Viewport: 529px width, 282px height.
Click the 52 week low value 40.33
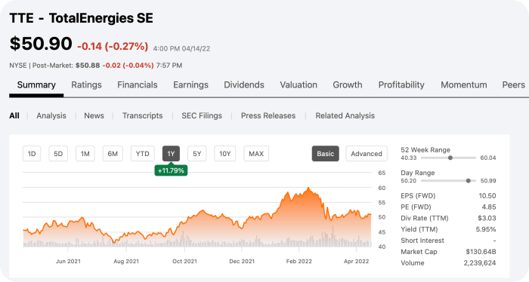409,158
